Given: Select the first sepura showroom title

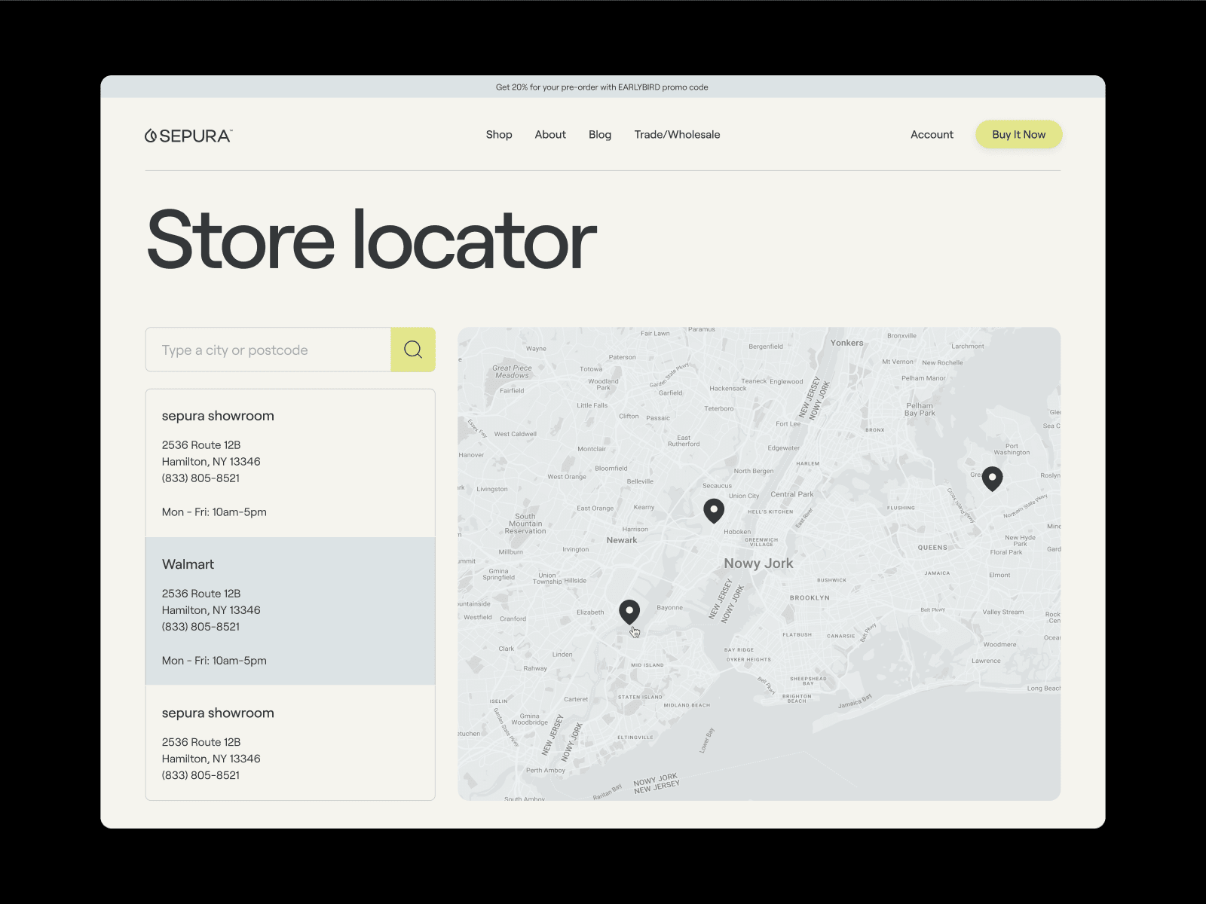Looking at the screenshot, I should click(x=218, y=416).
